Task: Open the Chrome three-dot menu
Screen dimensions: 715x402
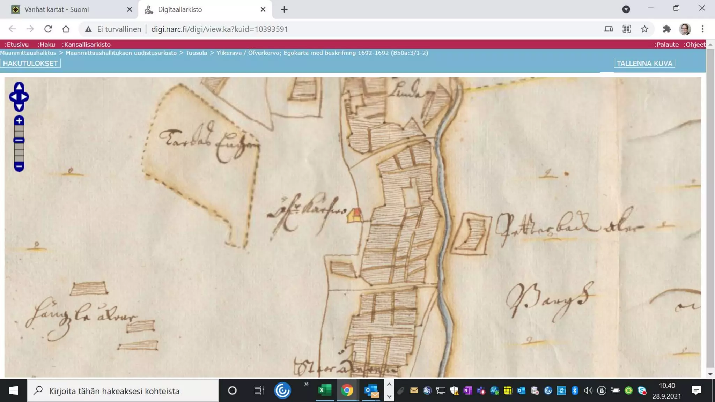Action: tap(702, 29)
